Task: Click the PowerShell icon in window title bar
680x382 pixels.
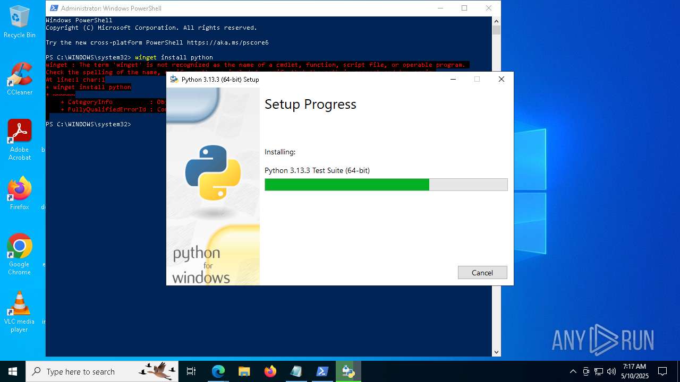Action: [x=54, y=8]
